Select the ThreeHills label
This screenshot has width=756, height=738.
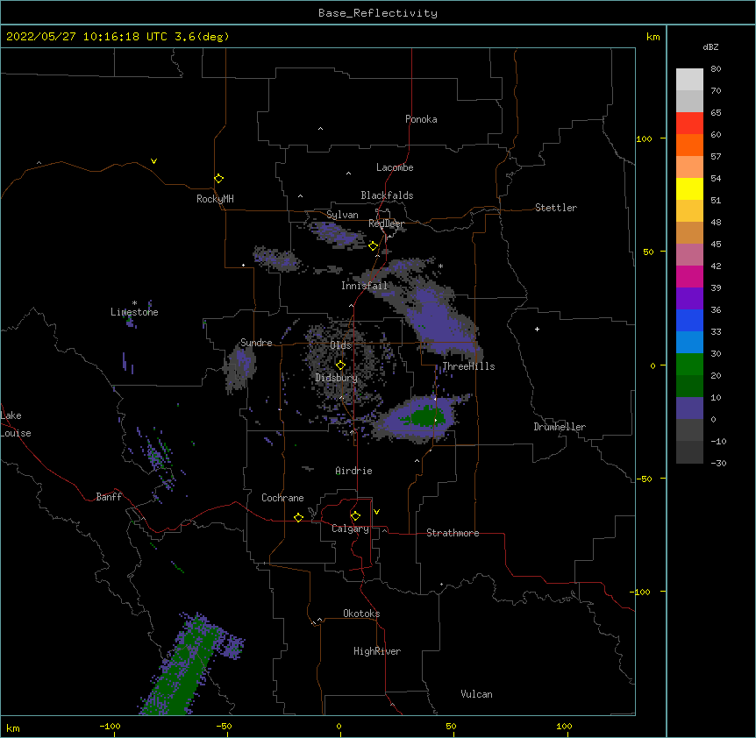[x=468, y=366]
